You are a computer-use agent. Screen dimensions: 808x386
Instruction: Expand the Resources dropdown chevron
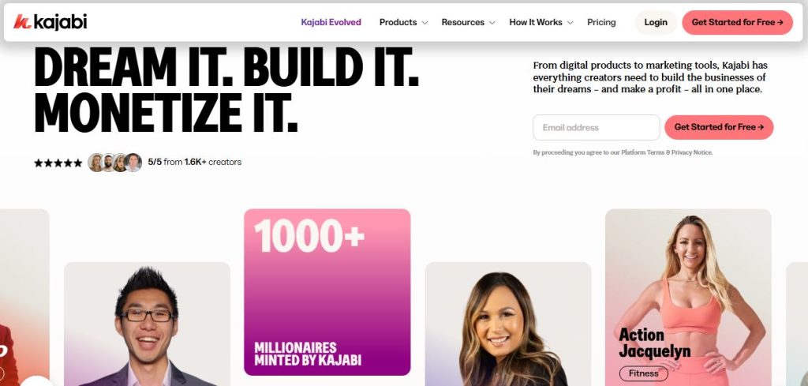click(492, 23)
